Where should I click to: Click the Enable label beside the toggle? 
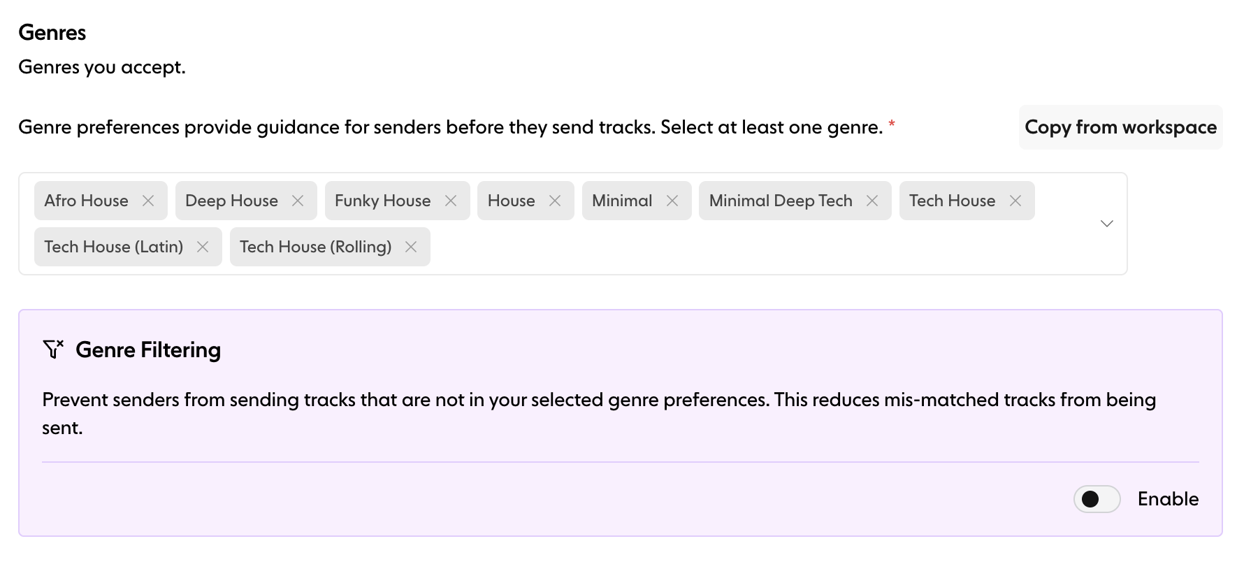pyautogui.click(x=1168, y=499)
